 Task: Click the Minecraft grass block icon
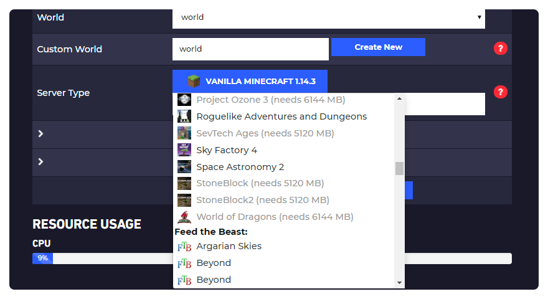pos(194,81)
